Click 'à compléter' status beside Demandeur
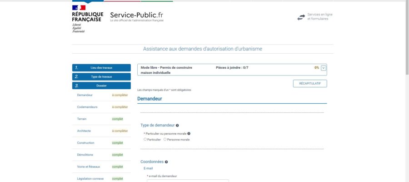 point(120,95)
